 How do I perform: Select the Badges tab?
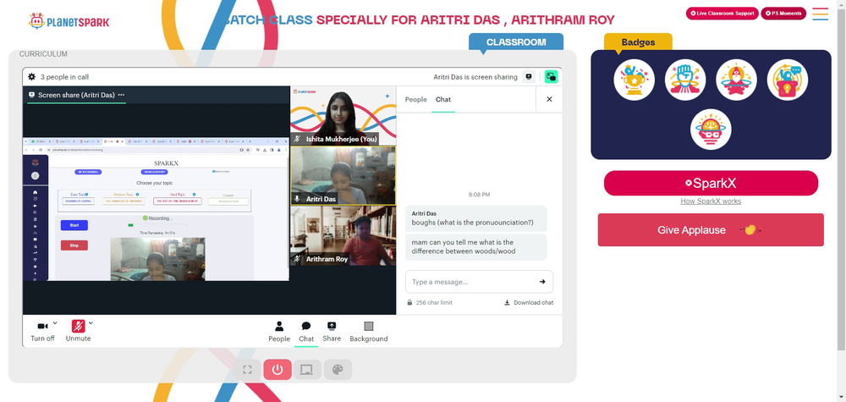(638, 42)
